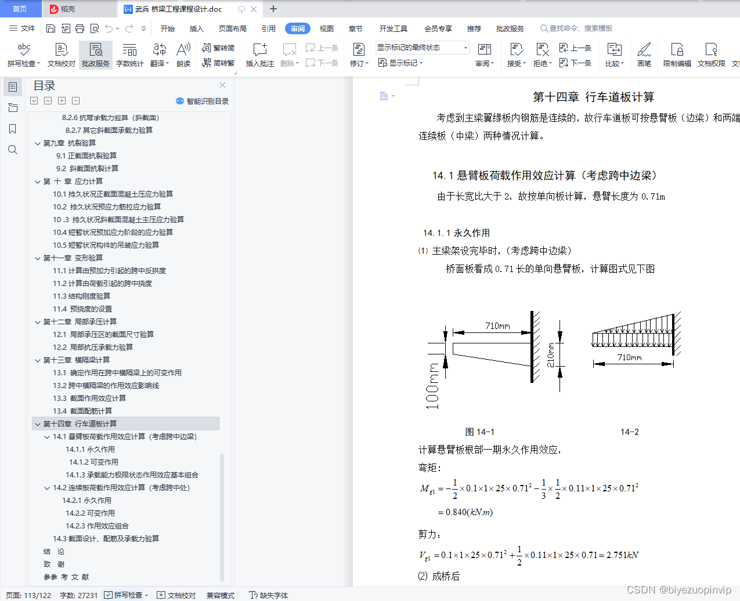
Task: Convert text using 简转繁
Action: tap(218, 63)
